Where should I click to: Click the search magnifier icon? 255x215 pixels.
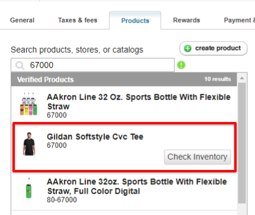pyautogui.click(x=20, y=65)
